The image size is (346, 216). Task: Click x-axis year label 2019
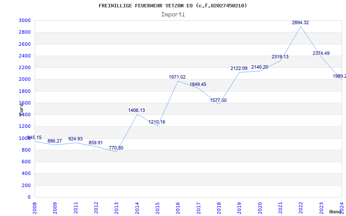240,208
